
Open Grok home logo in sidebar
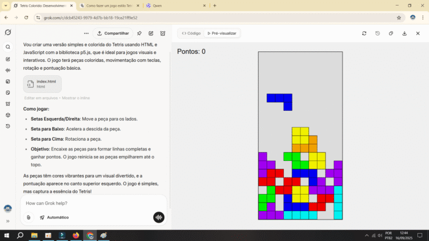coord(8,32)
